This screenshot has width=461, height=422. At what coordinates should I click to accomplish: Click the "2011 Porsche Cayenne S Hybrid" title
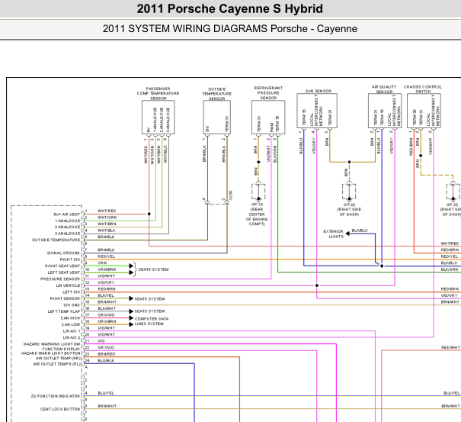tap(229, 9)
